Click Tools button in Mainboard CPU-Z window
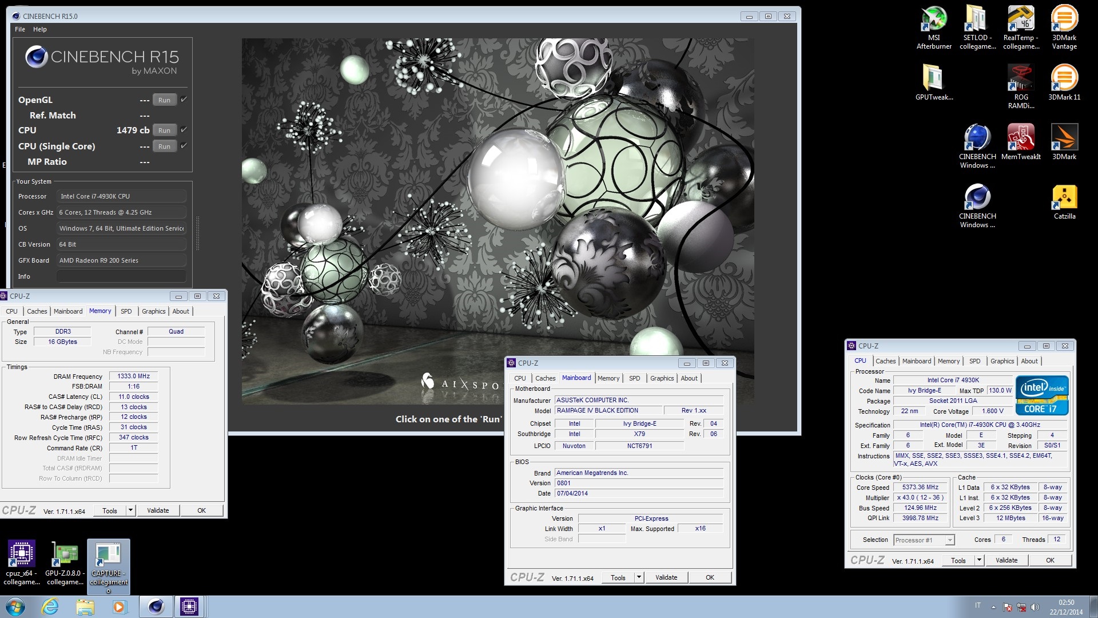 pyautogui.click(x=618, y=577)
